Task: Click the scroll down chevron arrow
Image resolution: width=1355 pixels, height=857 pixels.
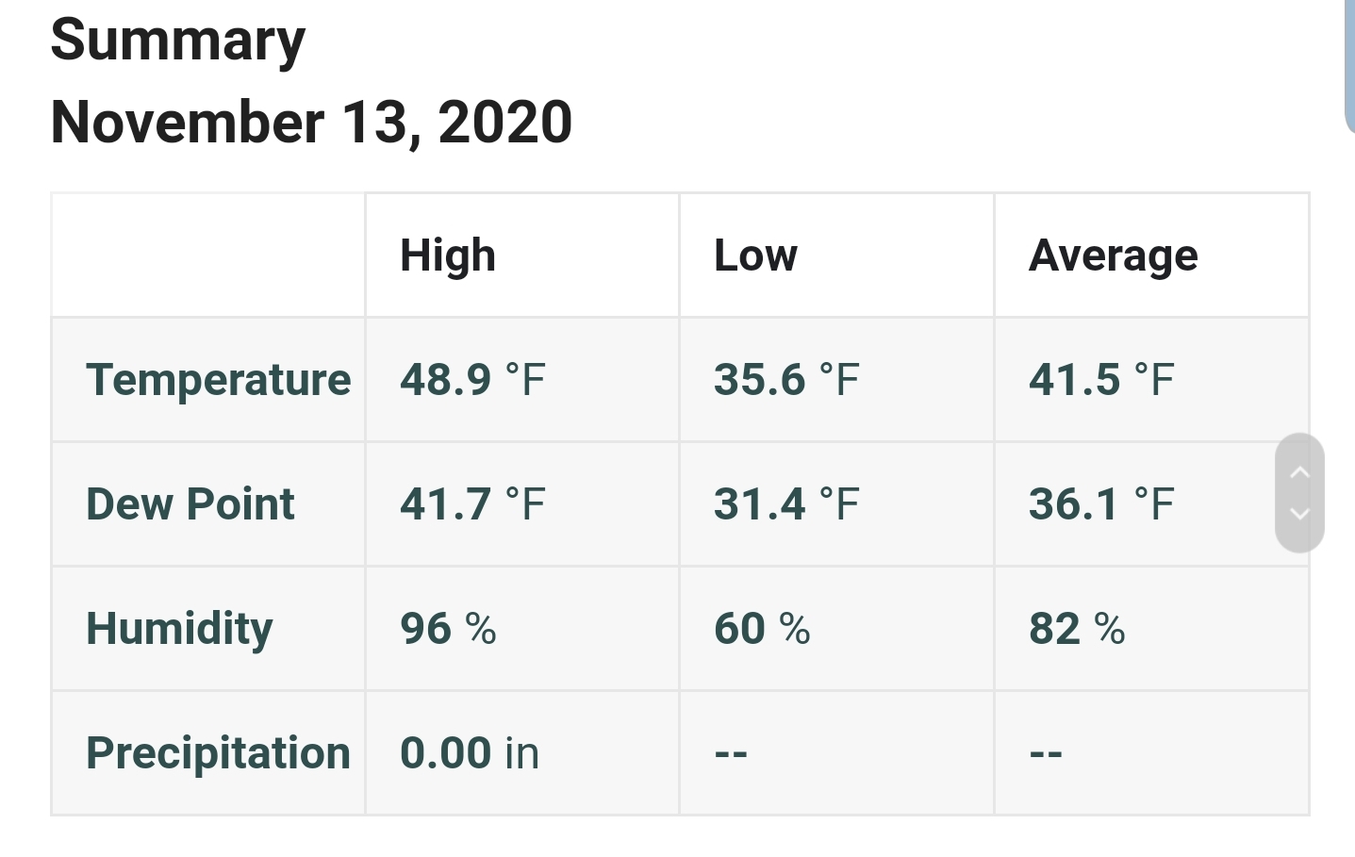Action: tap(1299, 514)
